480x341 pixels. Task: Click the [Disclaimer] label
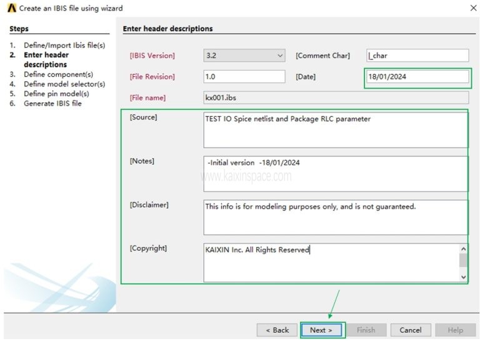pyautogui.click(x=149, y=204)
